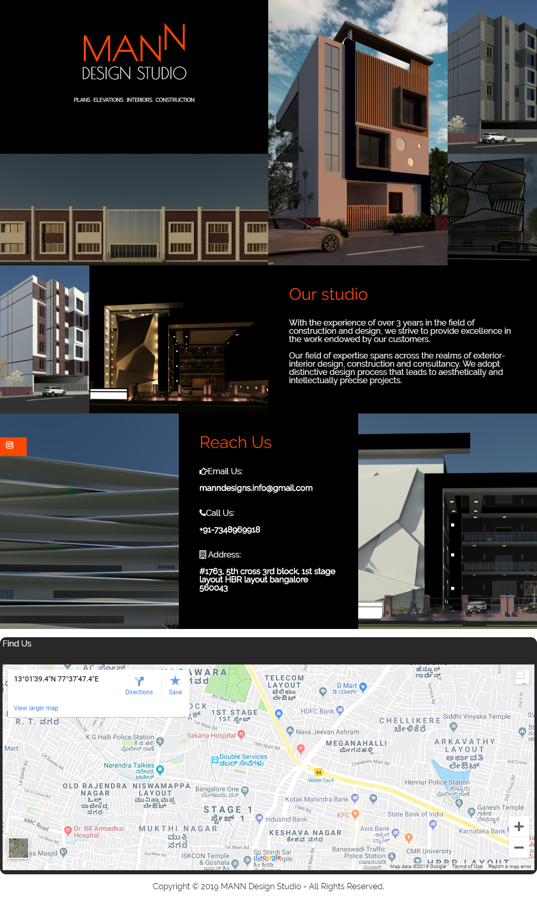
Task: Zoom in the map with plus button
Action: pos(519,826)
